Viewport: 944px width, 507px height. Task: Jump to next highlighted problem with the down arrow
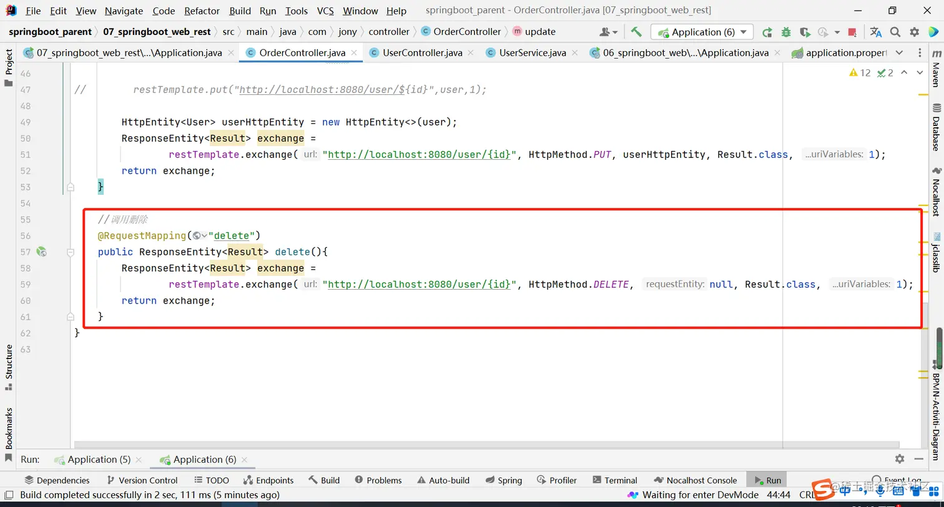click(x=920, y=73)
